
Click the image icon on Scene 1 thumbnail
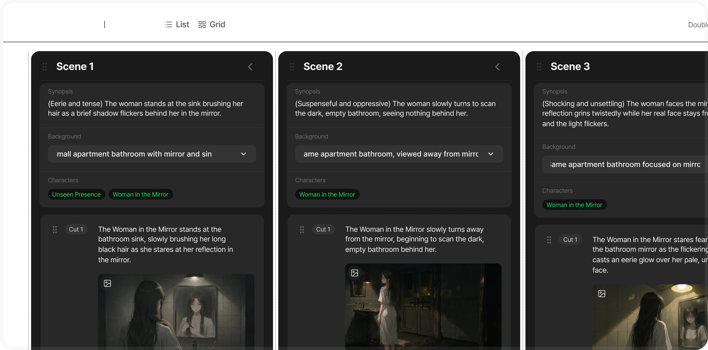[107, 283]
